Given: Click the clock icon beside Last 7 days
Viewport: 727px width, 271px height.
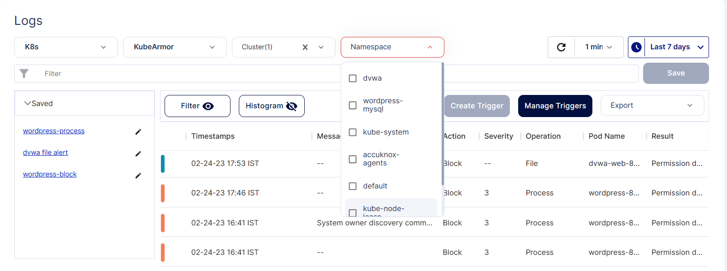Looking at the screenshot, I should point(636,47).
